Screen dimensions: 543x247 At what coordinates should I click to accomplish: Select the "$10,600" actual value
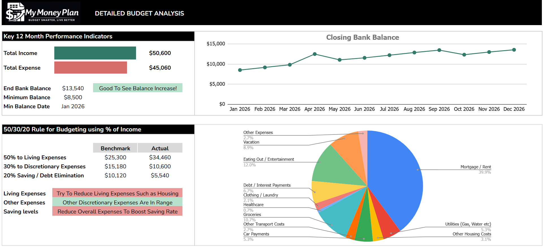[x=160, y=166]
